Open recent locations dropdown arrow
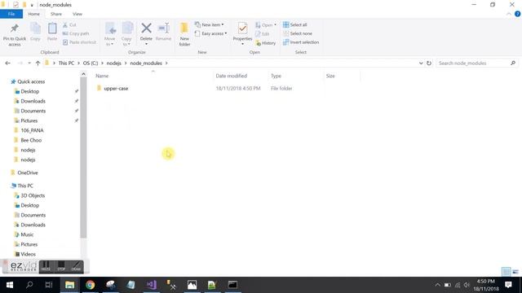522x293 pixels. 29,63
